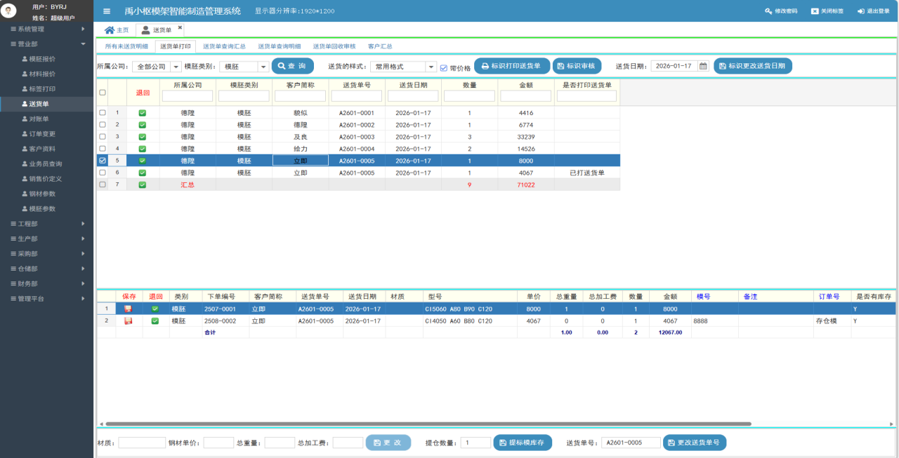
Task: Click 修改密码 key icon in header
Action: [768, 11]
